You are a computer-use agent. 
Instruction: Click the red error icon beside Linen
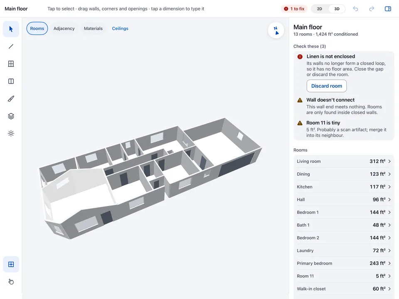(x=300, y=57)
